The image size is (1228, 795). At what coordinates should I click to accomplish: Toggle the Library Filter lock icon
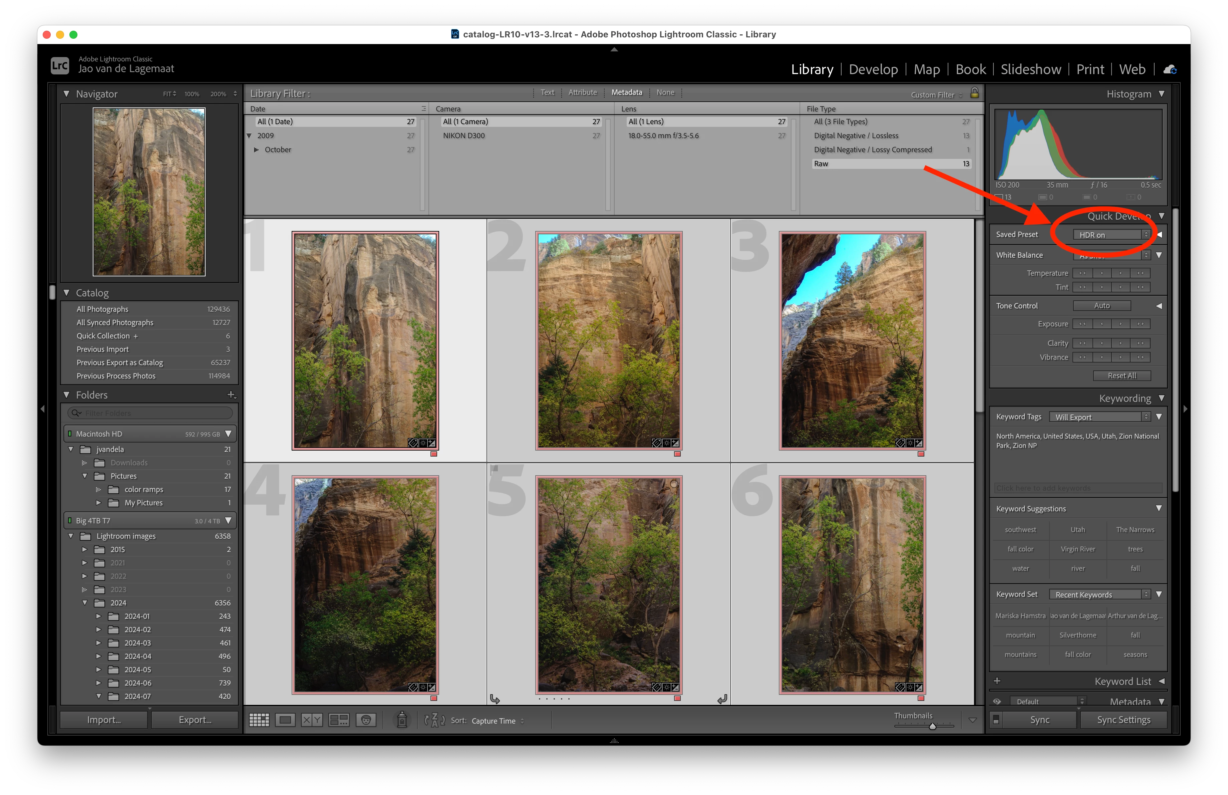pyautogui.click(x=974, y=93)
